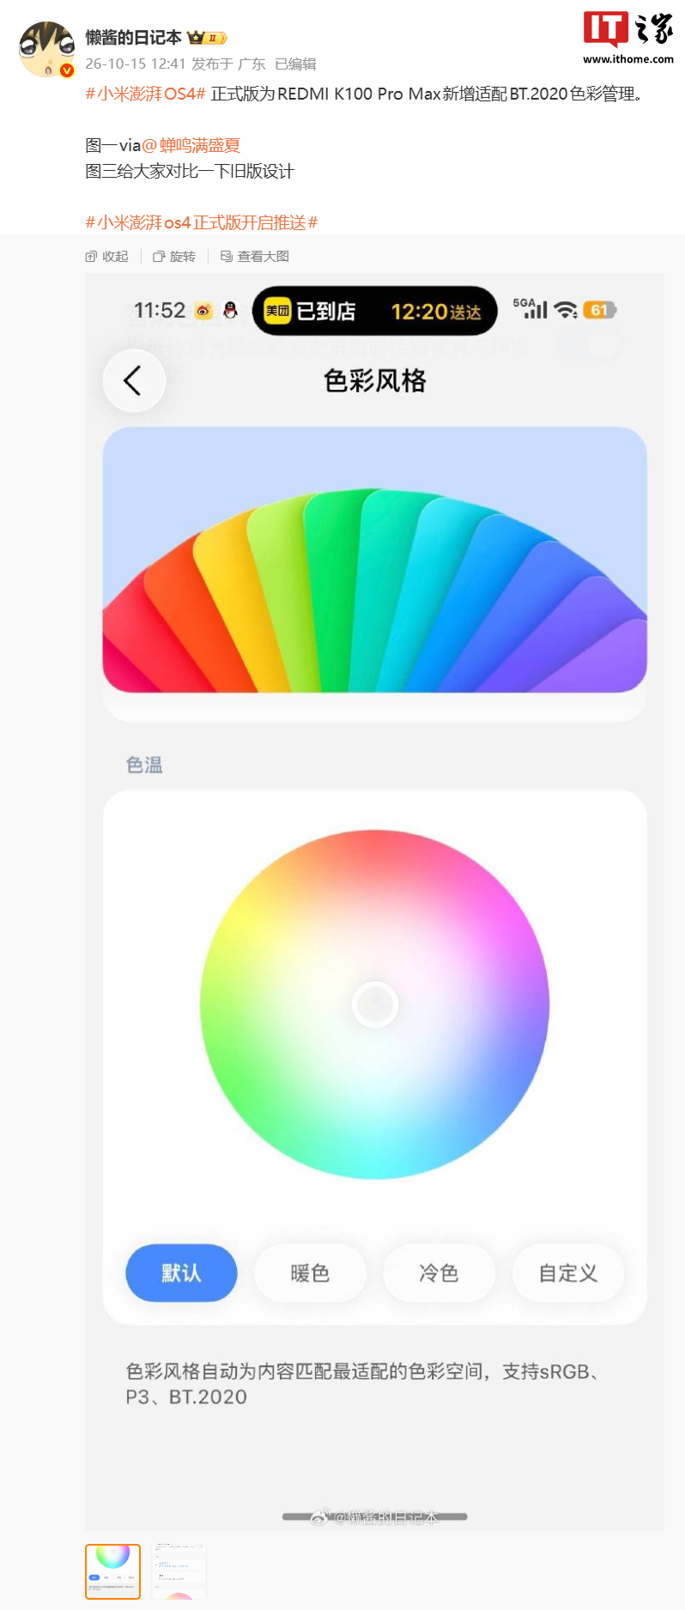Tap the Wi-Fi status icon
This screenshot has width=685, height=1610.
tap(566, 310)
